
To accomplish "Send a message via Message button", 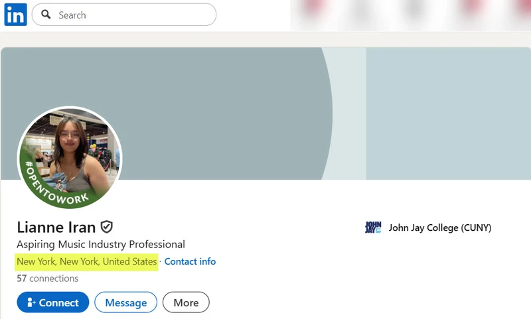I will (x=125, y=302).
